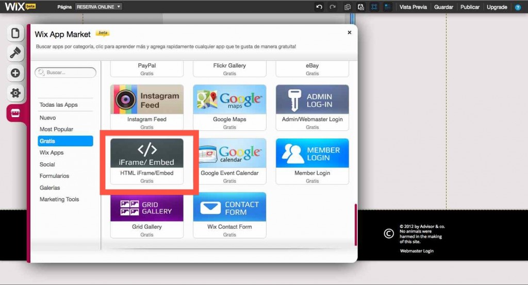Open the iFrame/Embed app thumbnail
This screenshot has width=528, height=285.
147,153
